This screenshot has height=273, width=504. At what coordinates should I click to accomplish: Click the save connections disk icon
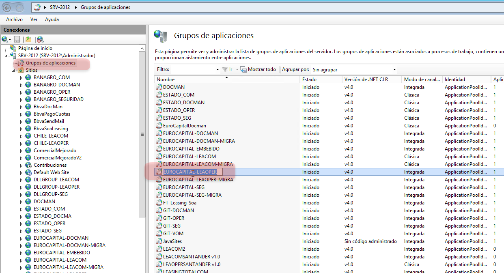[17, 39]
